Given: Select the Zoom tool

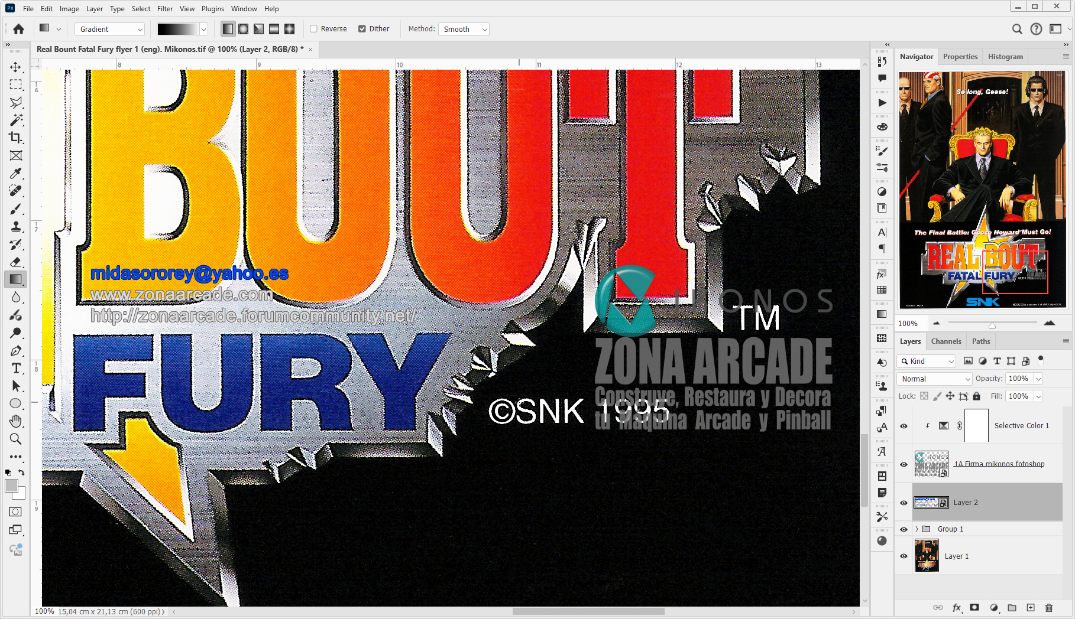Looking at the screenshot, I should point(16,439).
